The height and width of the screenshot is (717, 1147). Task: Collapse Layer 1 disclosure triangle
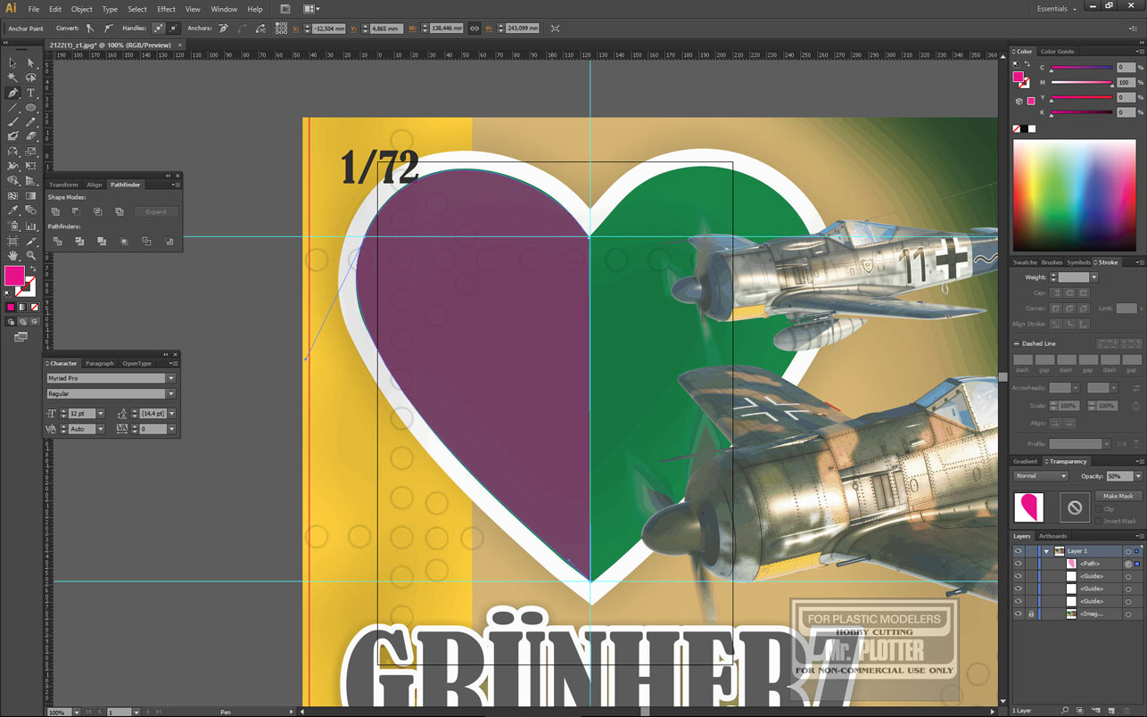[x=1046, y=551]
